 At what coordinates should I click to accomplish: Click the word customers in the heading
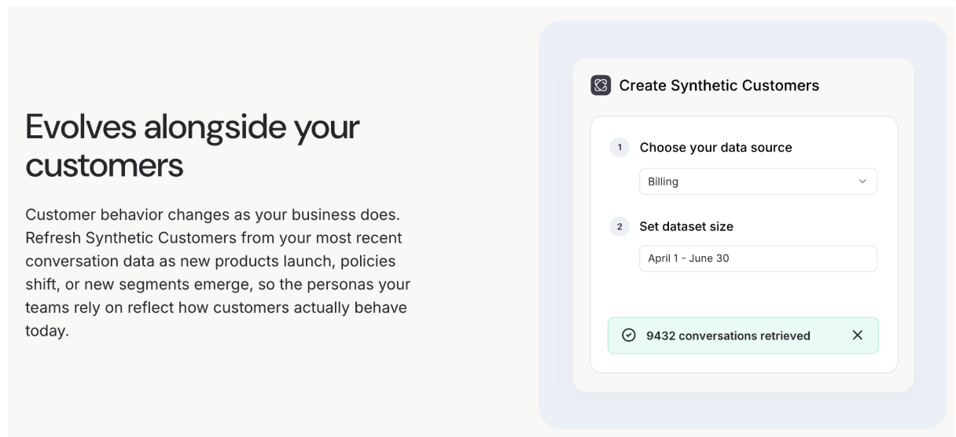click(105, 164)
